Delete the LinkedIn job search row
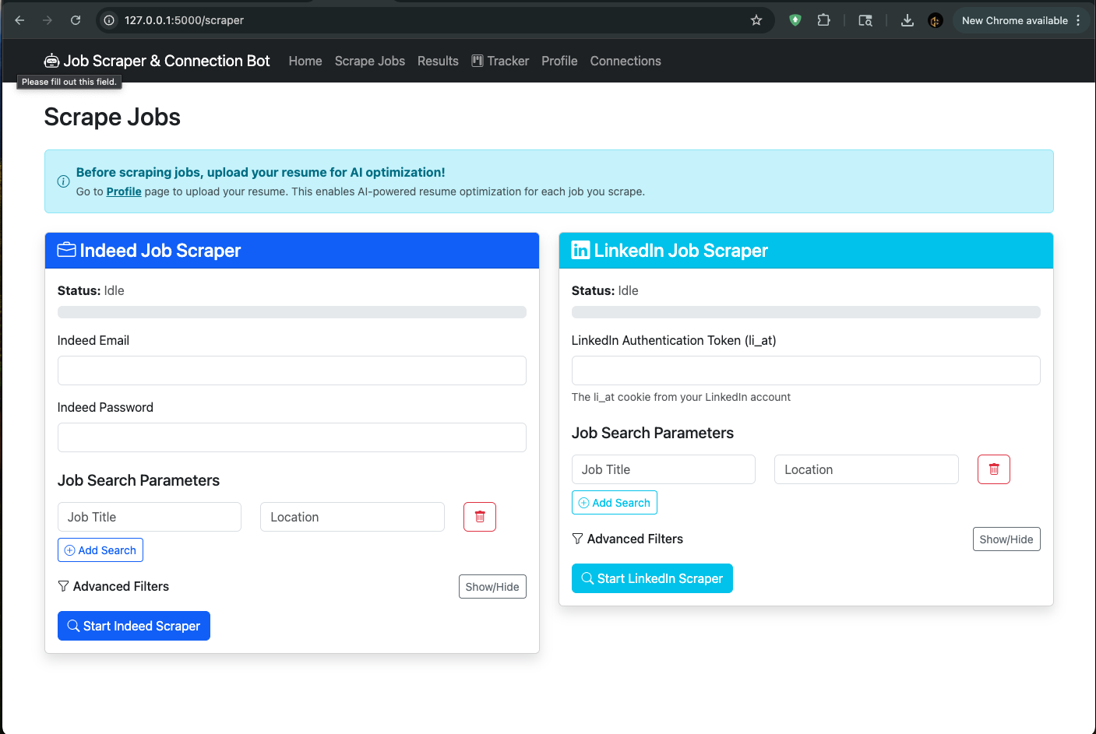1096x734 pixels. (994, 469)
